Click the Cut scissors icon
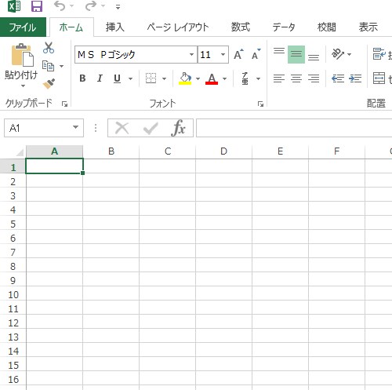 pyautogui.click(x=49, y=48)
